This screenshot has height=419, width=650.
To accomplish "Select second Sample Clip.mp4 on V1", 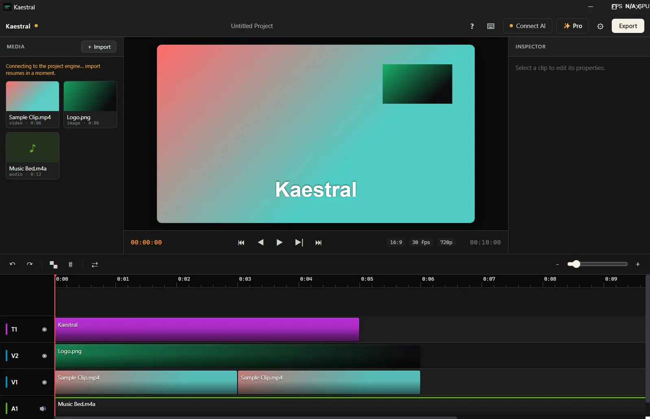I will click(x=329, y=382).
